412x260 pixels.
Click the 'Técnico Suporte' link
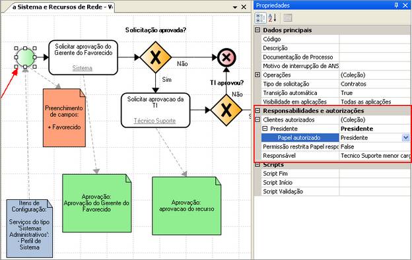154,121
